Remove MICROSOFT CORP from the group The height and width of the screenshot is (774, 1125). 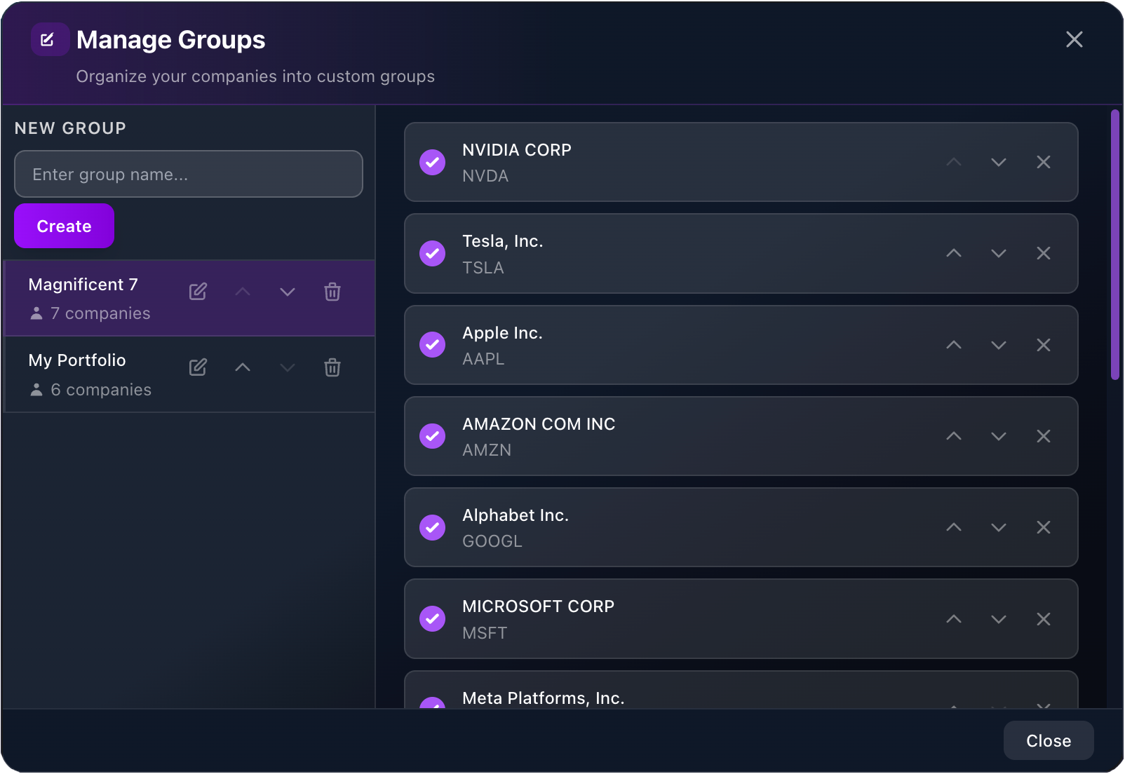coord(1044,619)
